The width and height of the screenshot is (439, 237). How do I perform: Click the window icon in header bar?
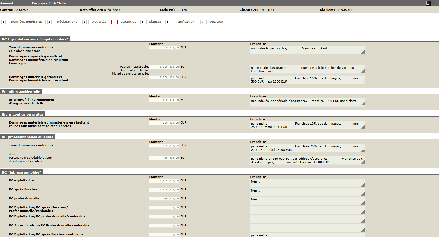click(x=428, y=3)
